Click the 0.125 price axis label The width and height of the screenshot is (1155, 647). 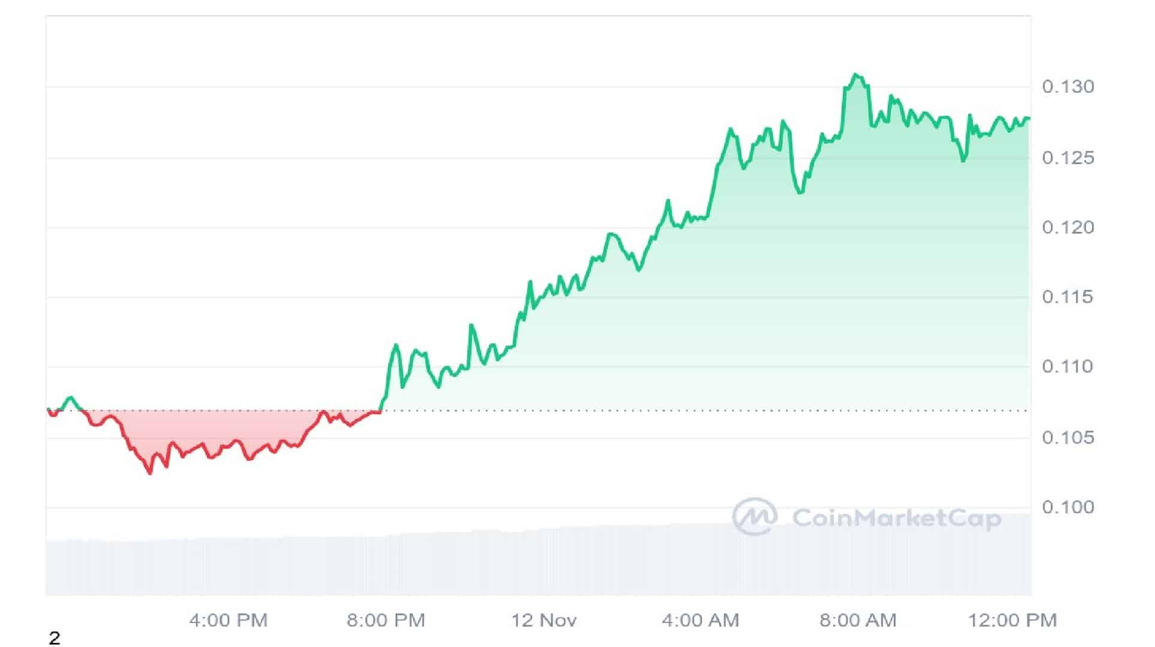point(1068,158)
